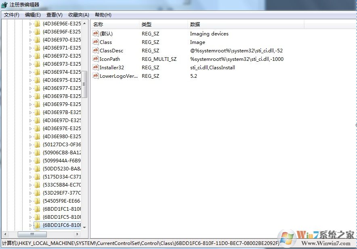Click the folder icon next to {54505F9E-EE66

37,201
